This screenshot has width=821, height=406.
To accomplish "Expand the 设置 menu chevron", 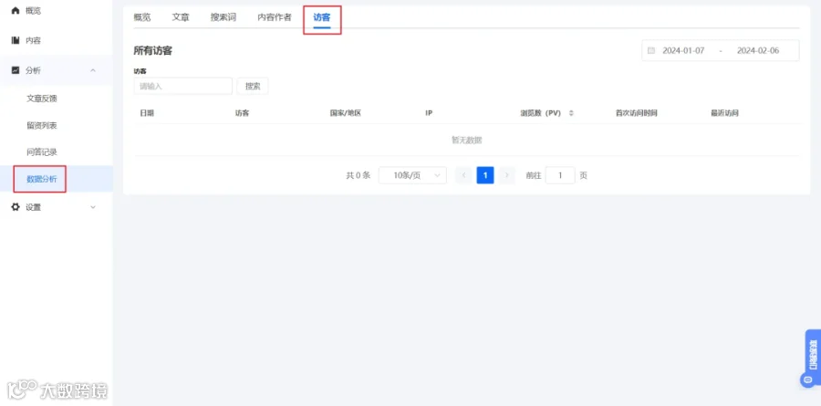I will point(93,207).
